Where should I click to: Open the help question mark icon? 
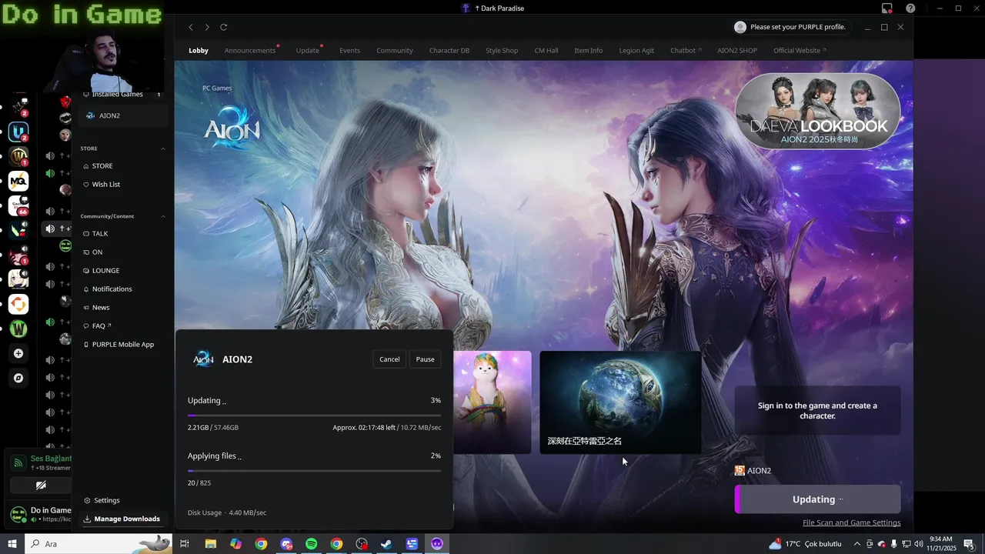(911, 8)
